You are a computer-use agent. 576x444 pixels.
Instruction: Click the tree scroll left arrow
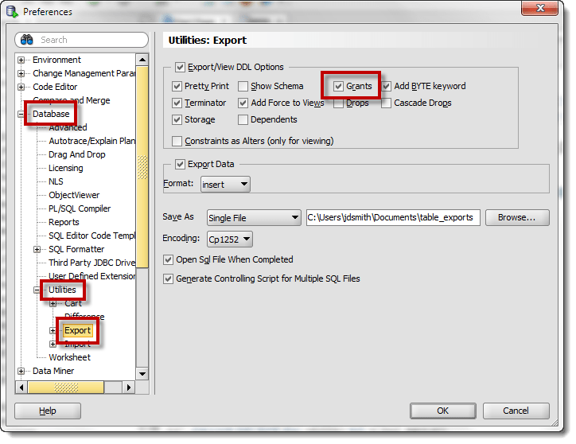[x=21, y=388]
